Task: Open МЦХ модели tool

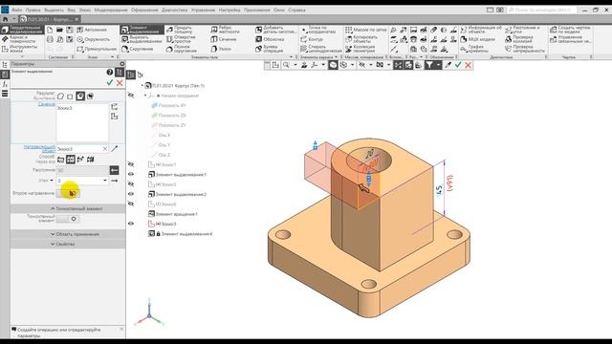Action: point(478,39)
